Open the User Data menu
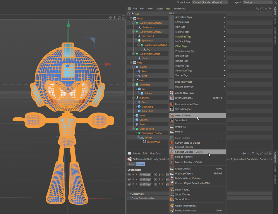 click(155, 153)
